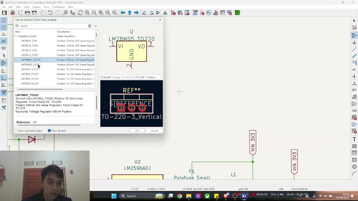This screenshot has width=358, height=201.
Task: Annotate schematic symbols
Action: 195,13
